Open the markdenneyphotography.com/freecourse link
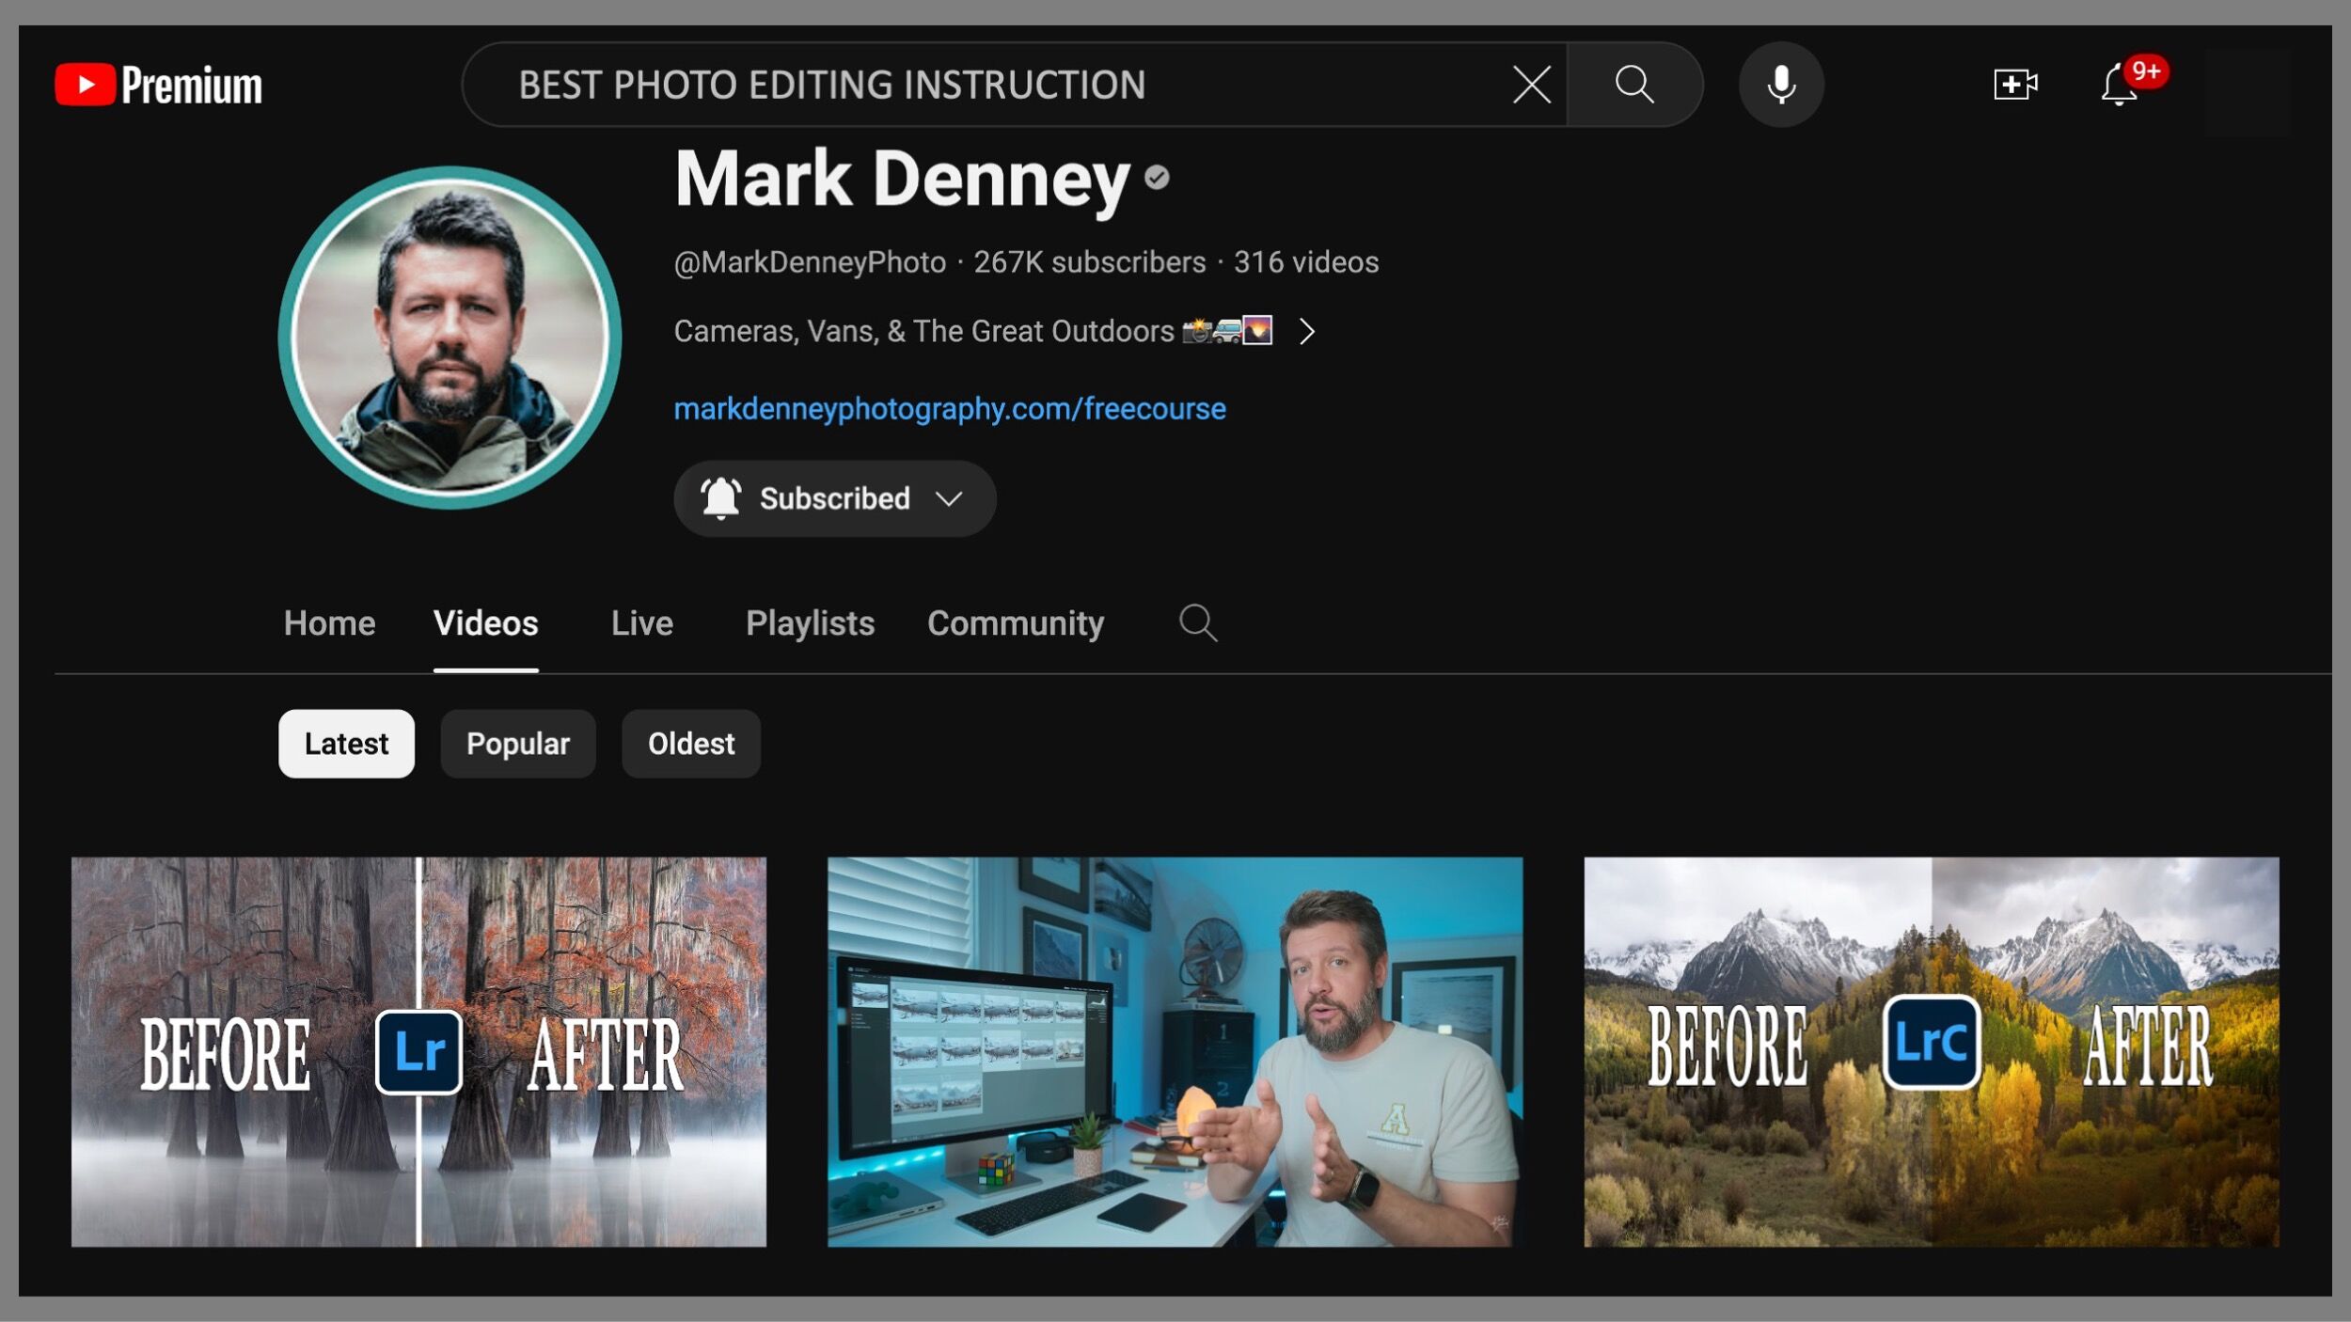The width and height of the screenshot is (2351, 1322). (950, 408)
